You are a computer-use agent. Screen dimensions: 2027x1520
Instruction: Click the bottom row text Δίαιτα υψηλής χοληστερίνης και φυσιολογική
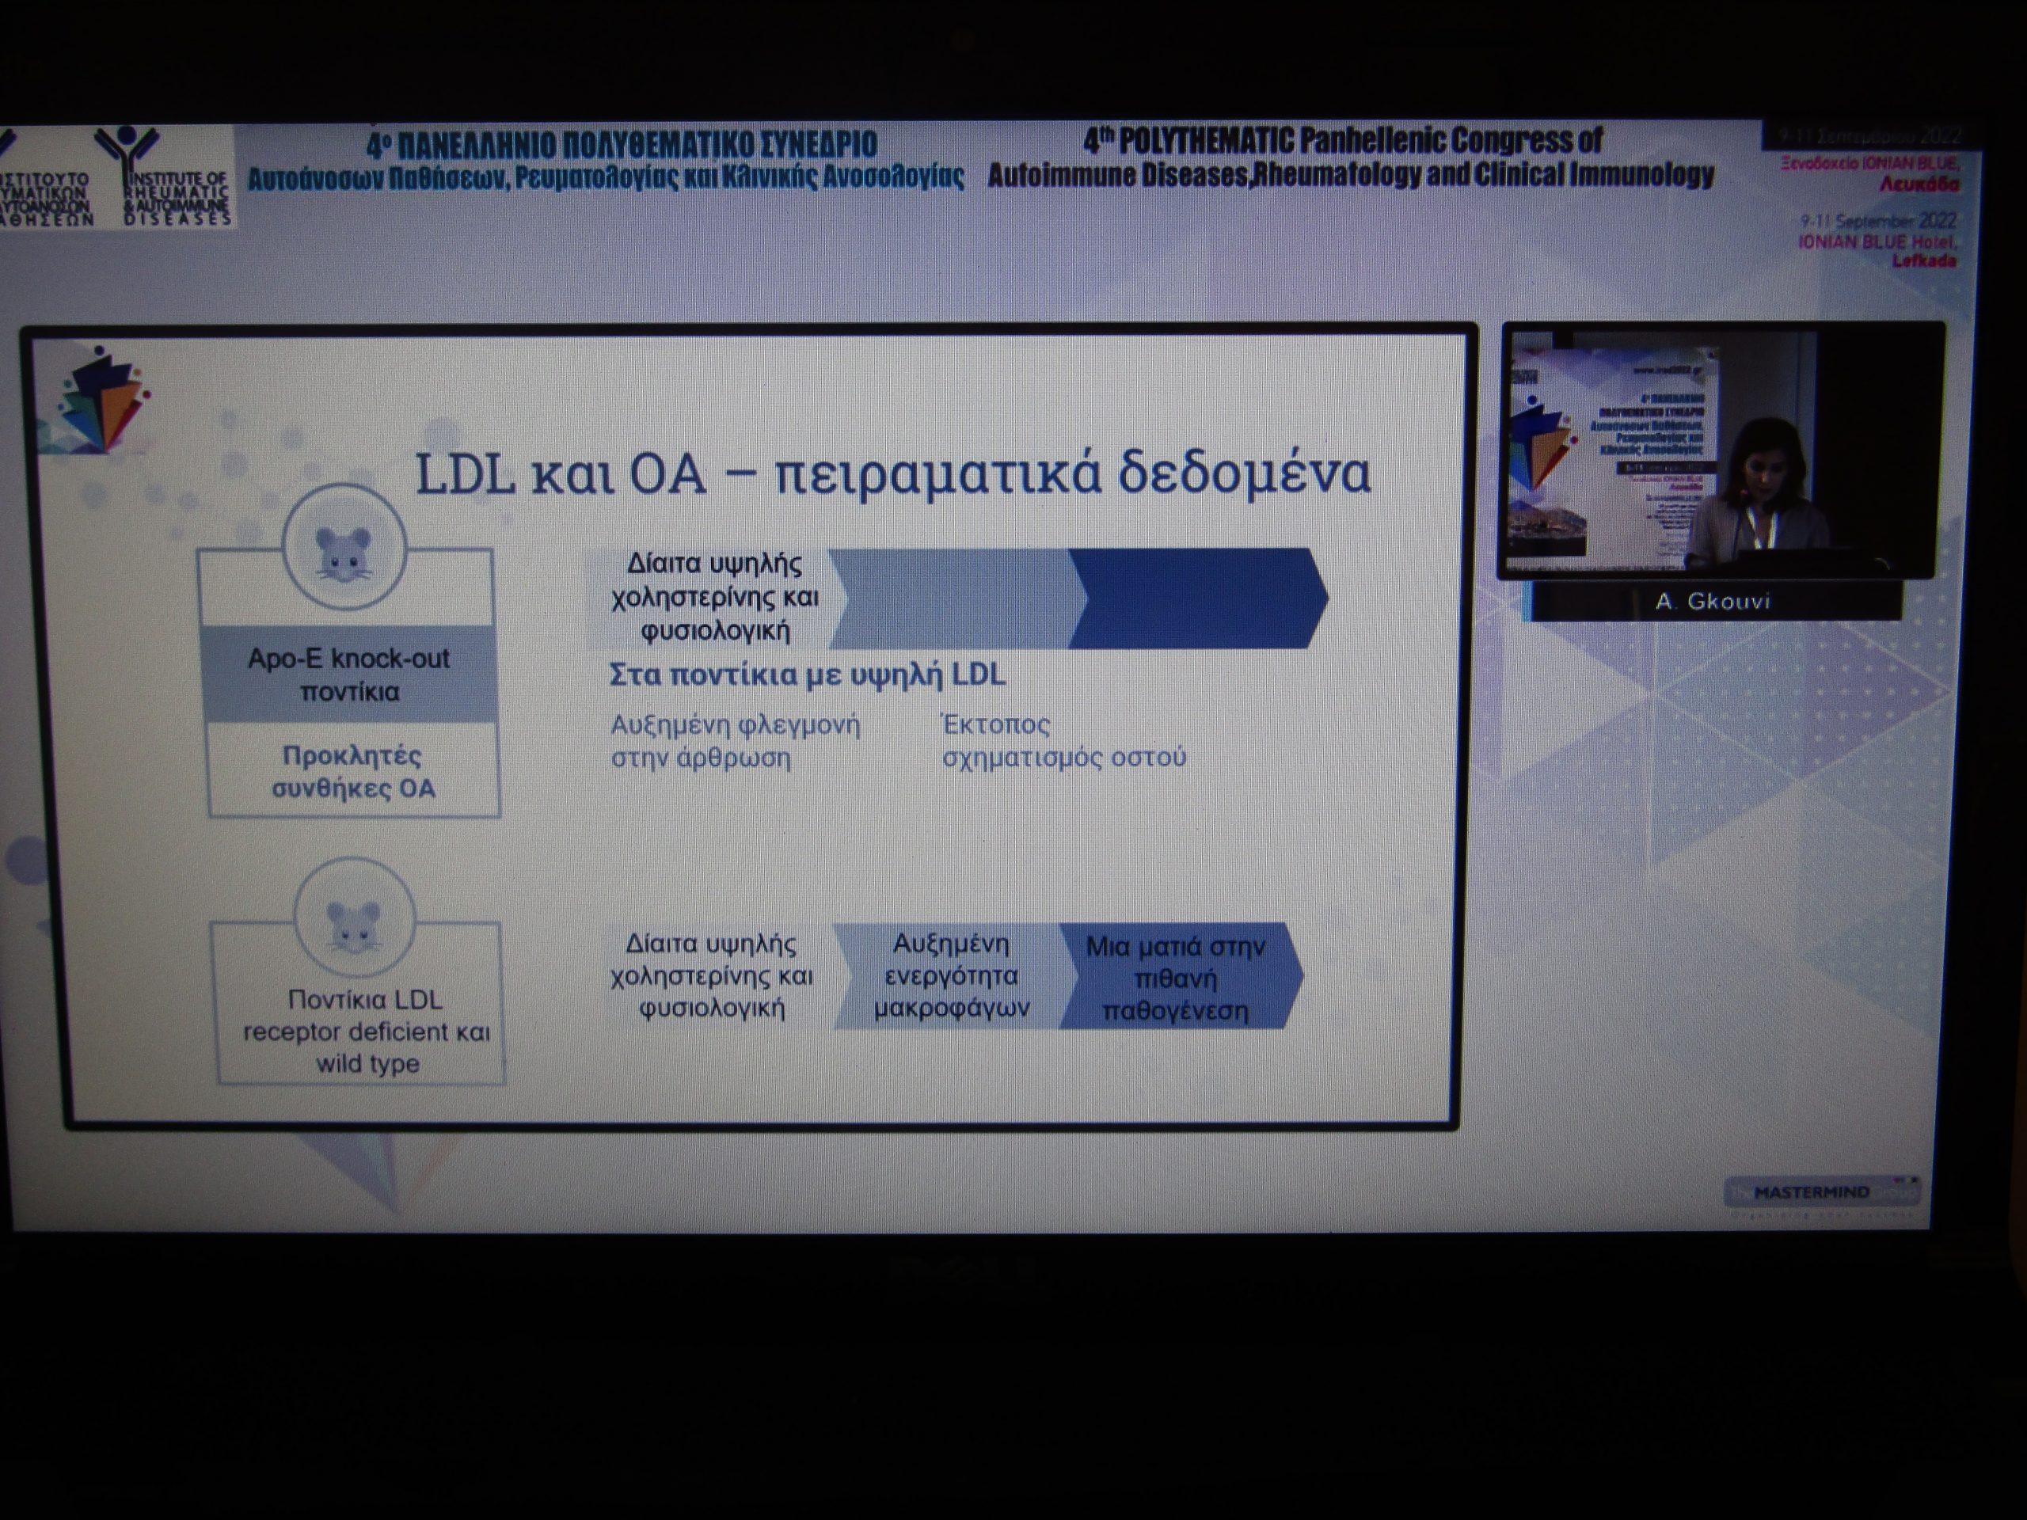point(711,977)
